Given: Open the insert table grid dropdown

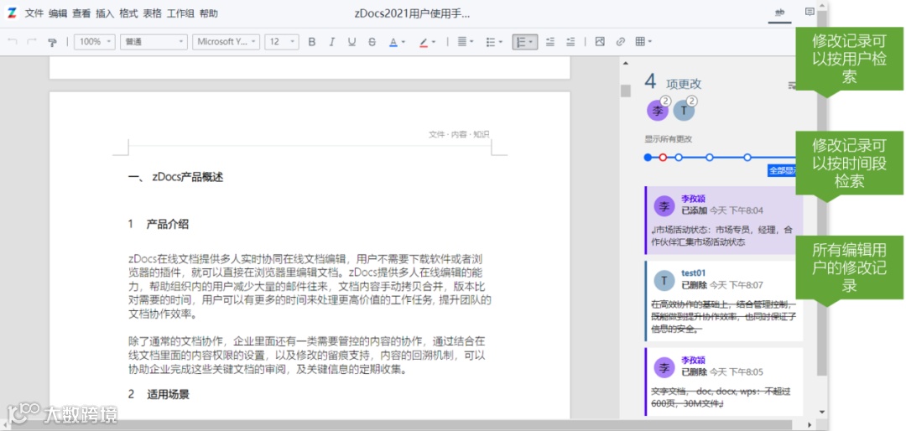Looking at the screenshot, I should point(643,42).
